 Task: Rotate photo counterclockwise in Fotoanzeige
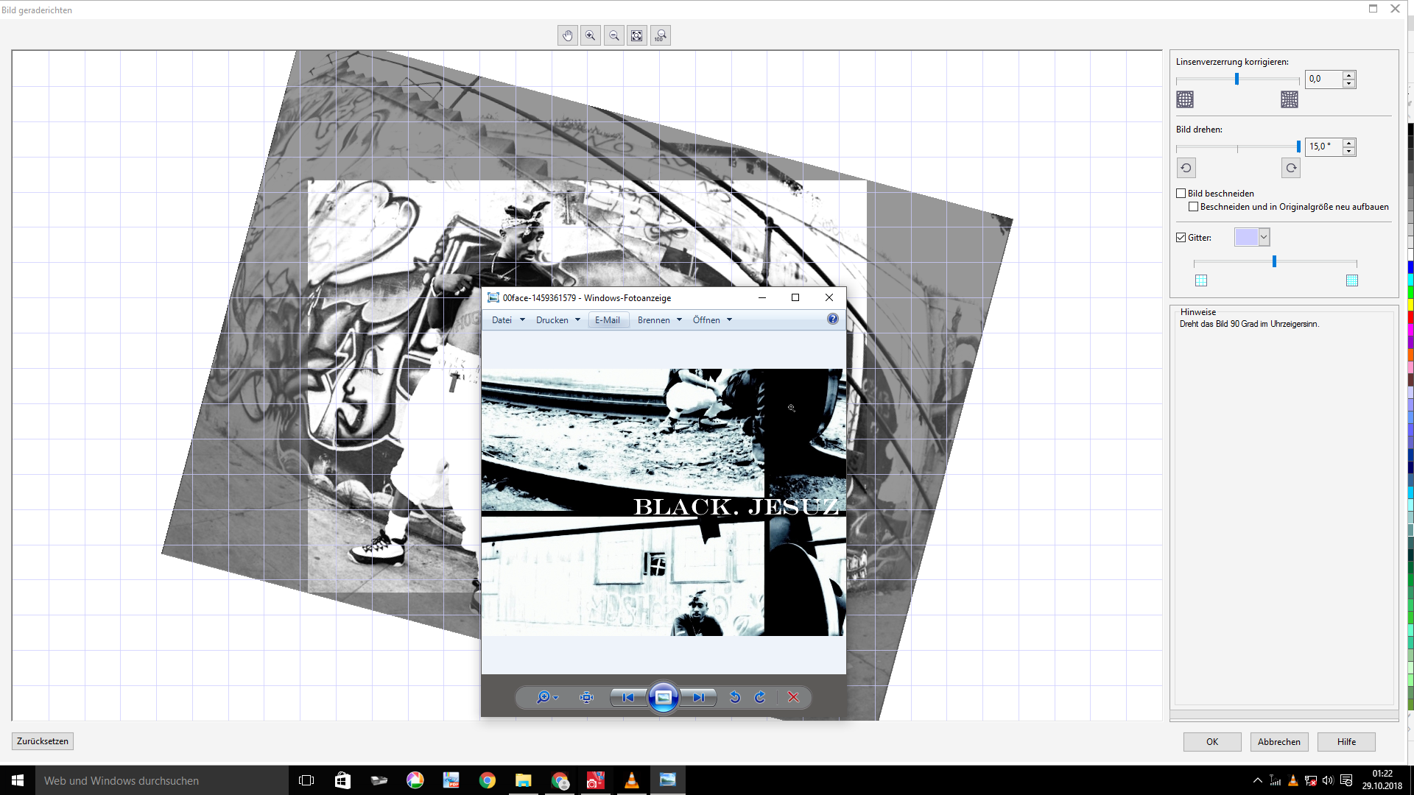(735, 697)
